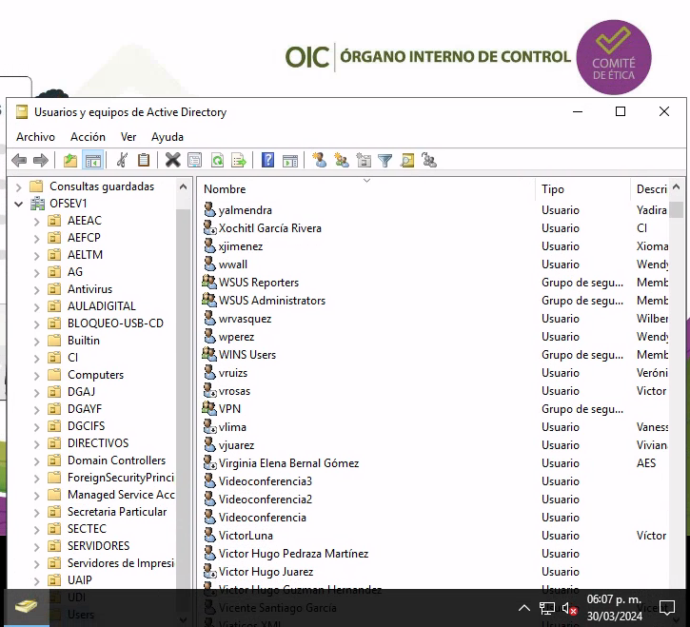The height and width of the screenshot is (627, 690).
Task: Click the muted volume tray icon
Action: (x=569, y=609)
